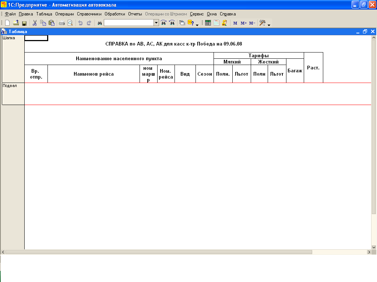Open the 1C help question-mark icon

[x=191, y=23]
